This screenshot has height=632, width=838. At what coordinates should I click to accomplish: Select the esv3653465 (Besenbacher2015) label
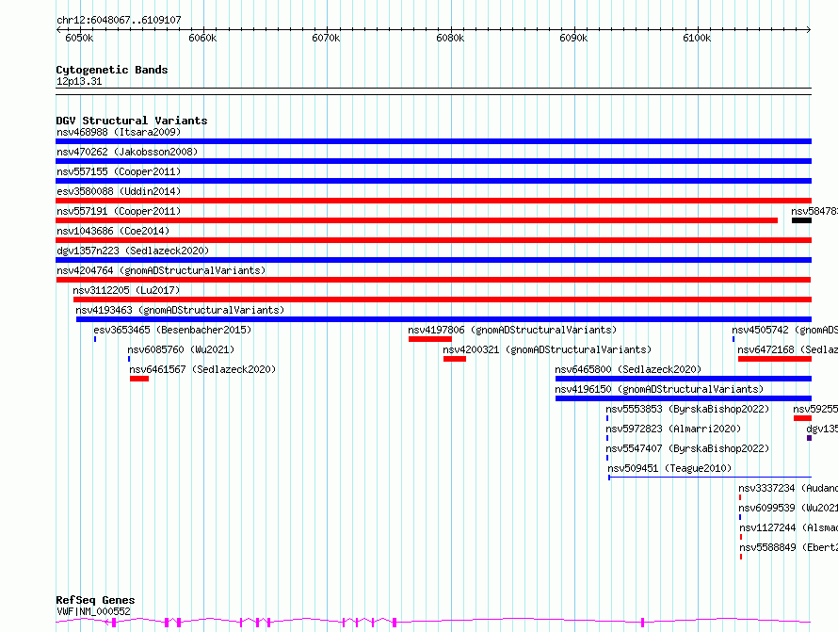coord(172,330)
